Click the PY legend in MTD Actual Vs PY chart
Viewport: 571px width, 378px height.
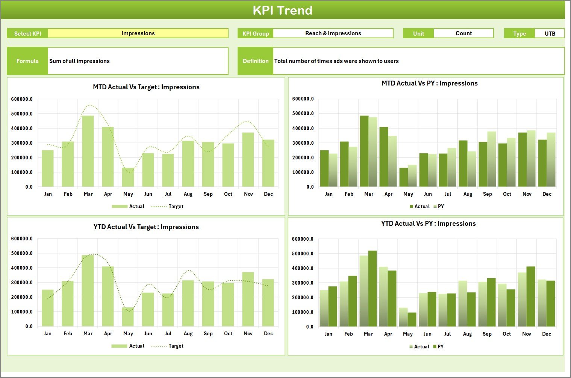pyautogui.click(x=440, y=206)
